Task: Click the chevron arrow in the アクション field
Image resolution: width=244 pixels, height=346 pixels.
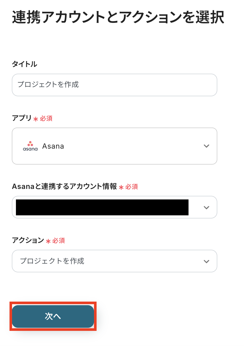Action: pos(207,261)
